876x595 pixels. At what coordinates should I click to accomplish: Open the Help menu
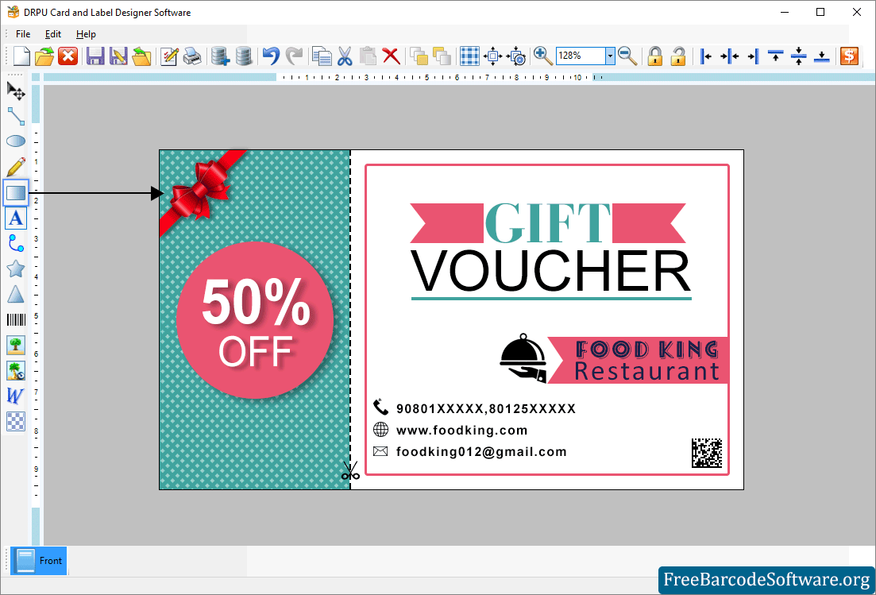click(86, 34)
